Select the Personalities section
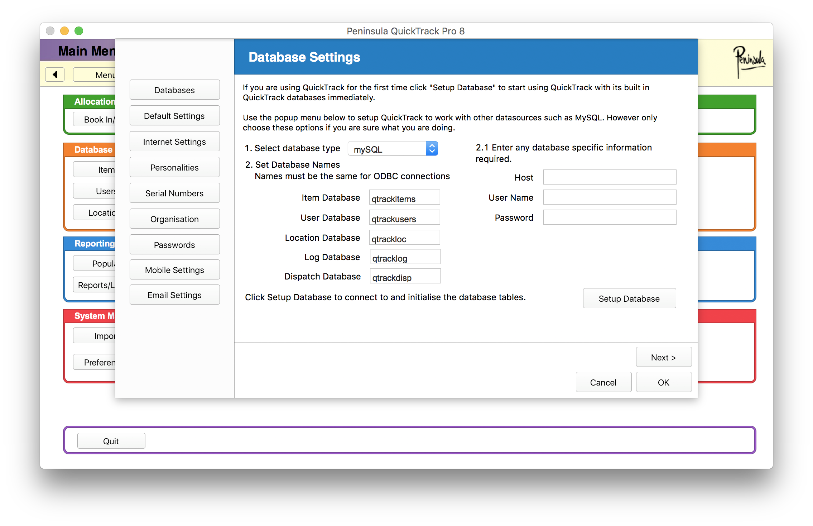Screen dimensions: 813x526 pyautogui.click(x=174, y=167)
